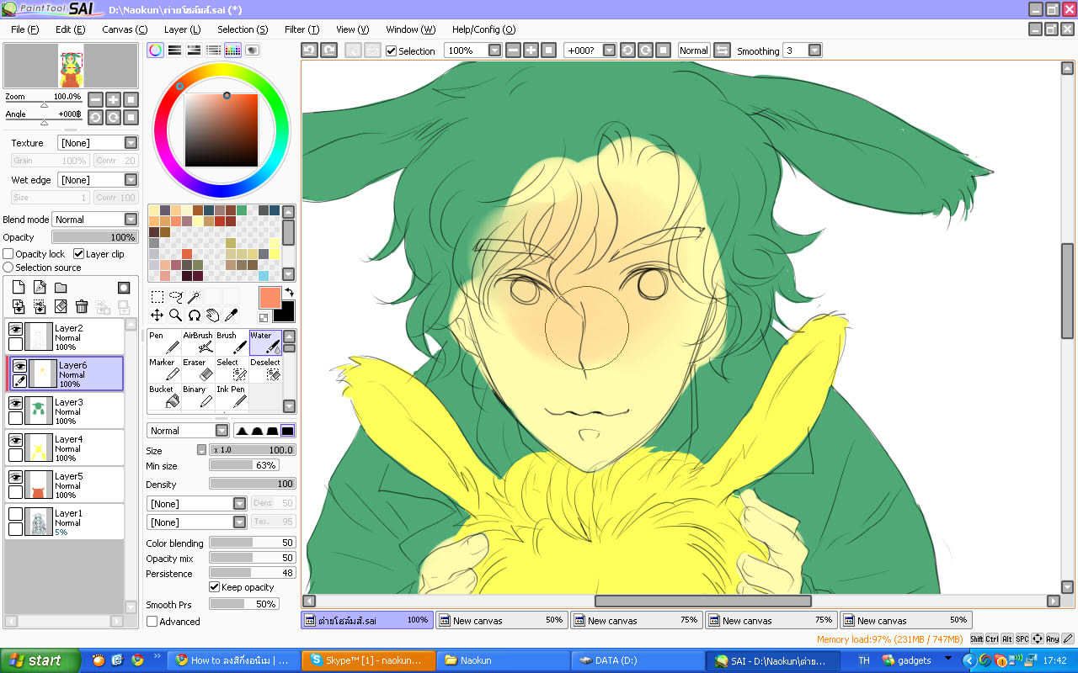
Task: Disable the Layer clip checkbox
Action: pyautogui.click(x=79, y=254)
